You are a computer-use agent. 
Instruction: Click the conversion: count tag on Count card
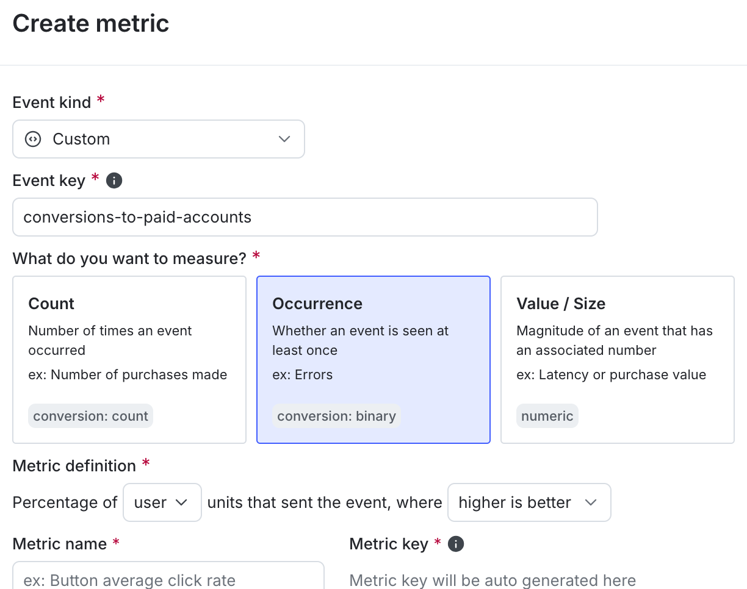pos(90,416)
